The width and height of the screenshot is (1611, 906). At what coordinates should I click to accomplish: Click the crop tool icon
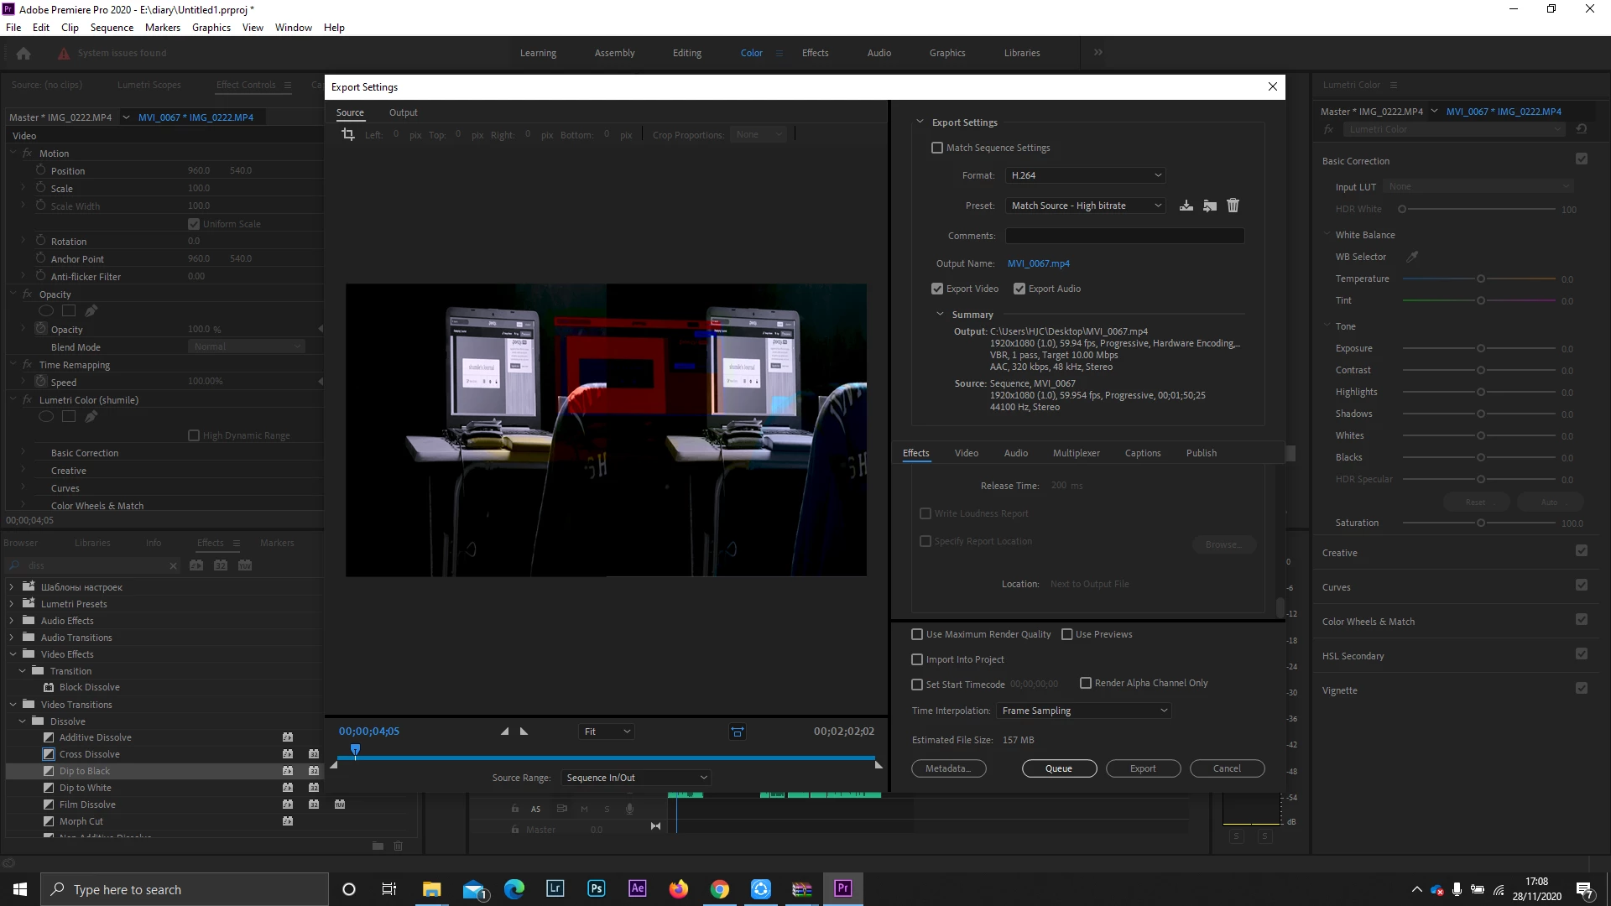348,134
